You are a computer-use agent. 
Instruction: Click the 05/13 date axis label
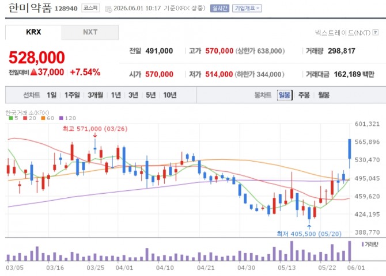click(286, 267)
